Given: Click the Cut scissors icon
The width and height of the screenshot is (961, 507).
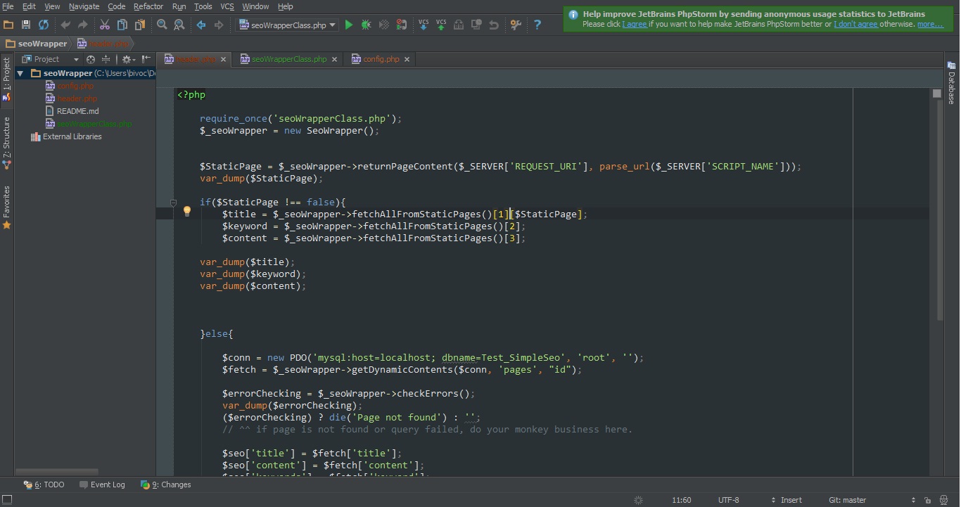Looking at the screenshot, I should click(x=105, y=25).
